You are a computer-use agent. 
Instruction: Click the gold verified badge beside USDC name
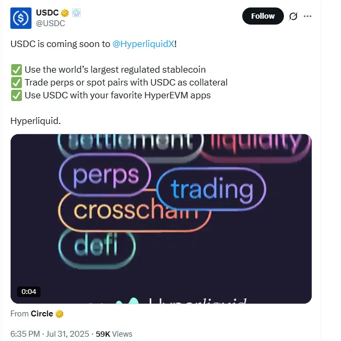tap(65, 13)
